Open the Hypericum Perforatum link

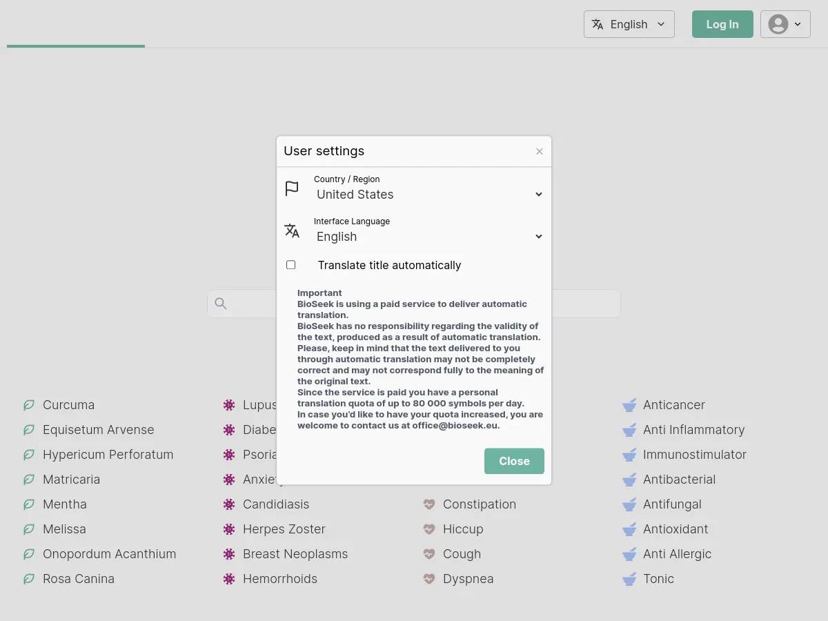[x=108, y=455]
